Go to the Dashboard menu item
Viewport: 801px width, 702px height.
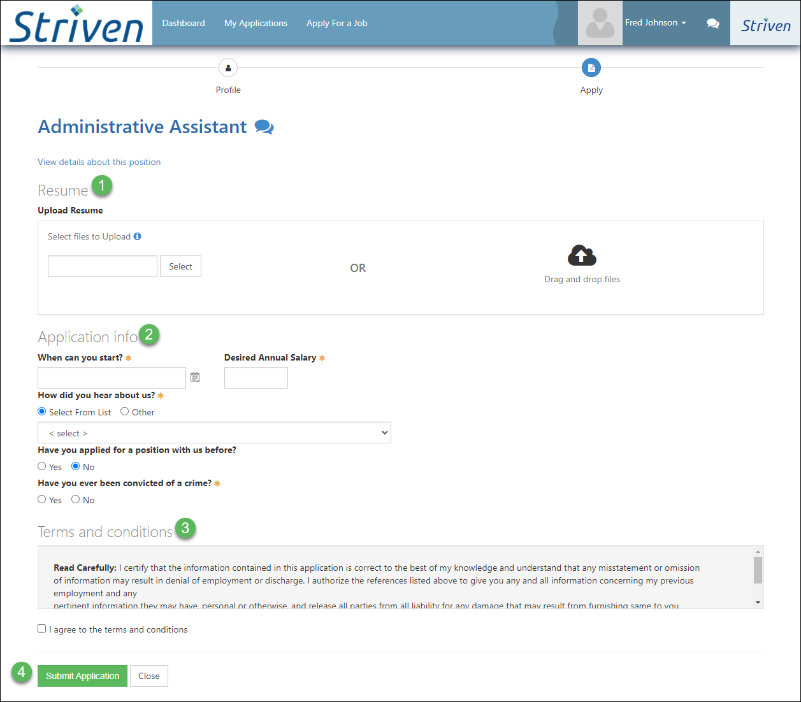pos(184,23)
